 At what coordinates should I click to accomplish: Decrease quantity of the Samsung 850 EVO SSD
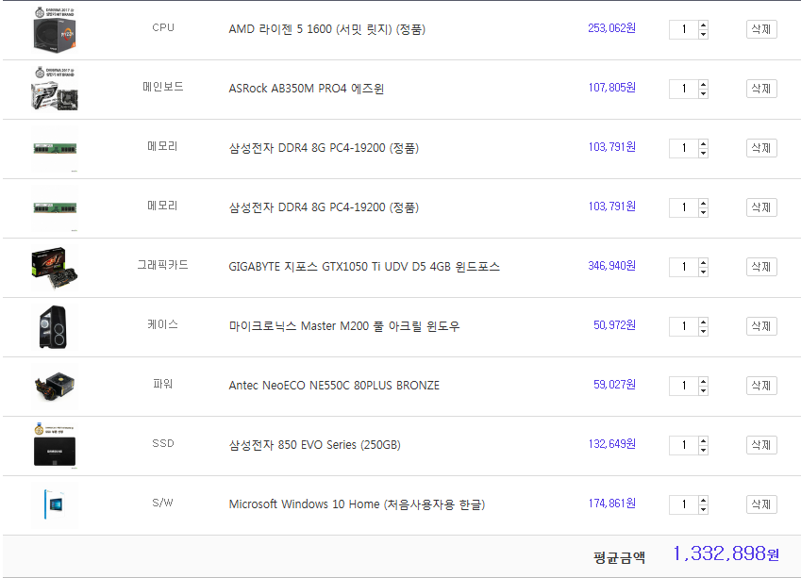(703, 450)
